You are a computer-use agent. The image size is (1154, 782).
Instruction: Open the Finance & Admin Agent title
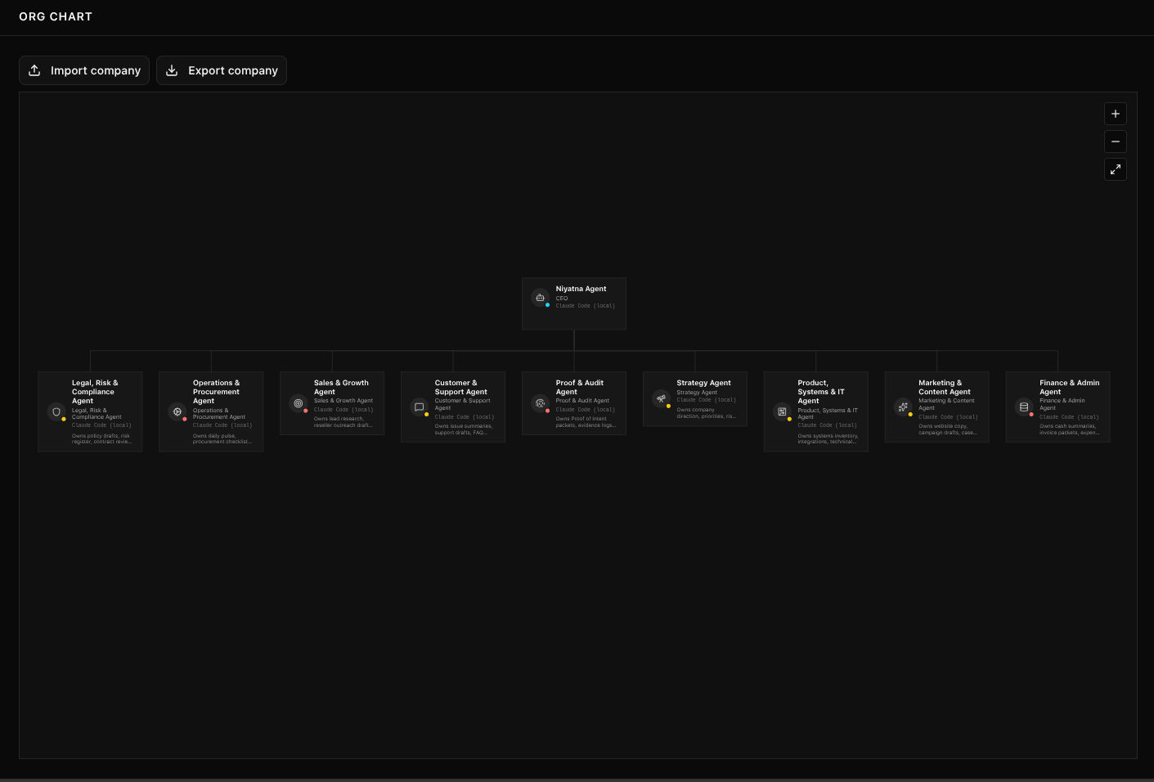[1069, 387]
